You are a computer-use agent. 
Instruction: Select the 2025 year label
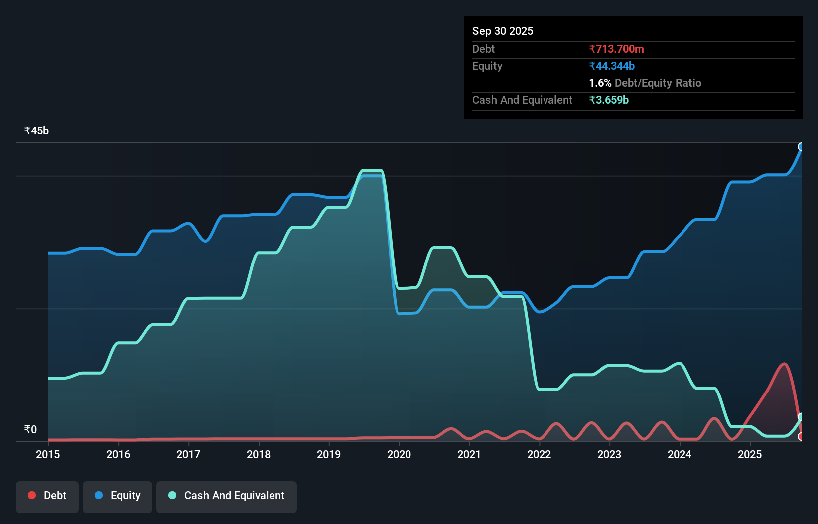point(751,455)
